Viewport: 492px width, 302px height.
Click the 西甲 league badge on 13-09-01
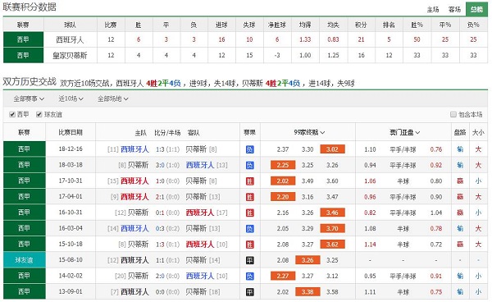[24, 291]
